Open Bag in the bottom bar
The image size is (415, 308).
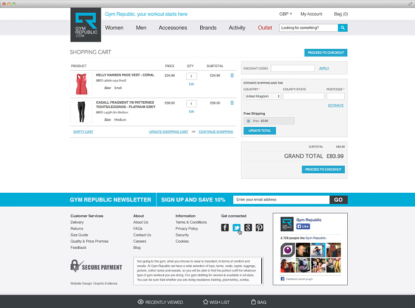click(259, 302)
